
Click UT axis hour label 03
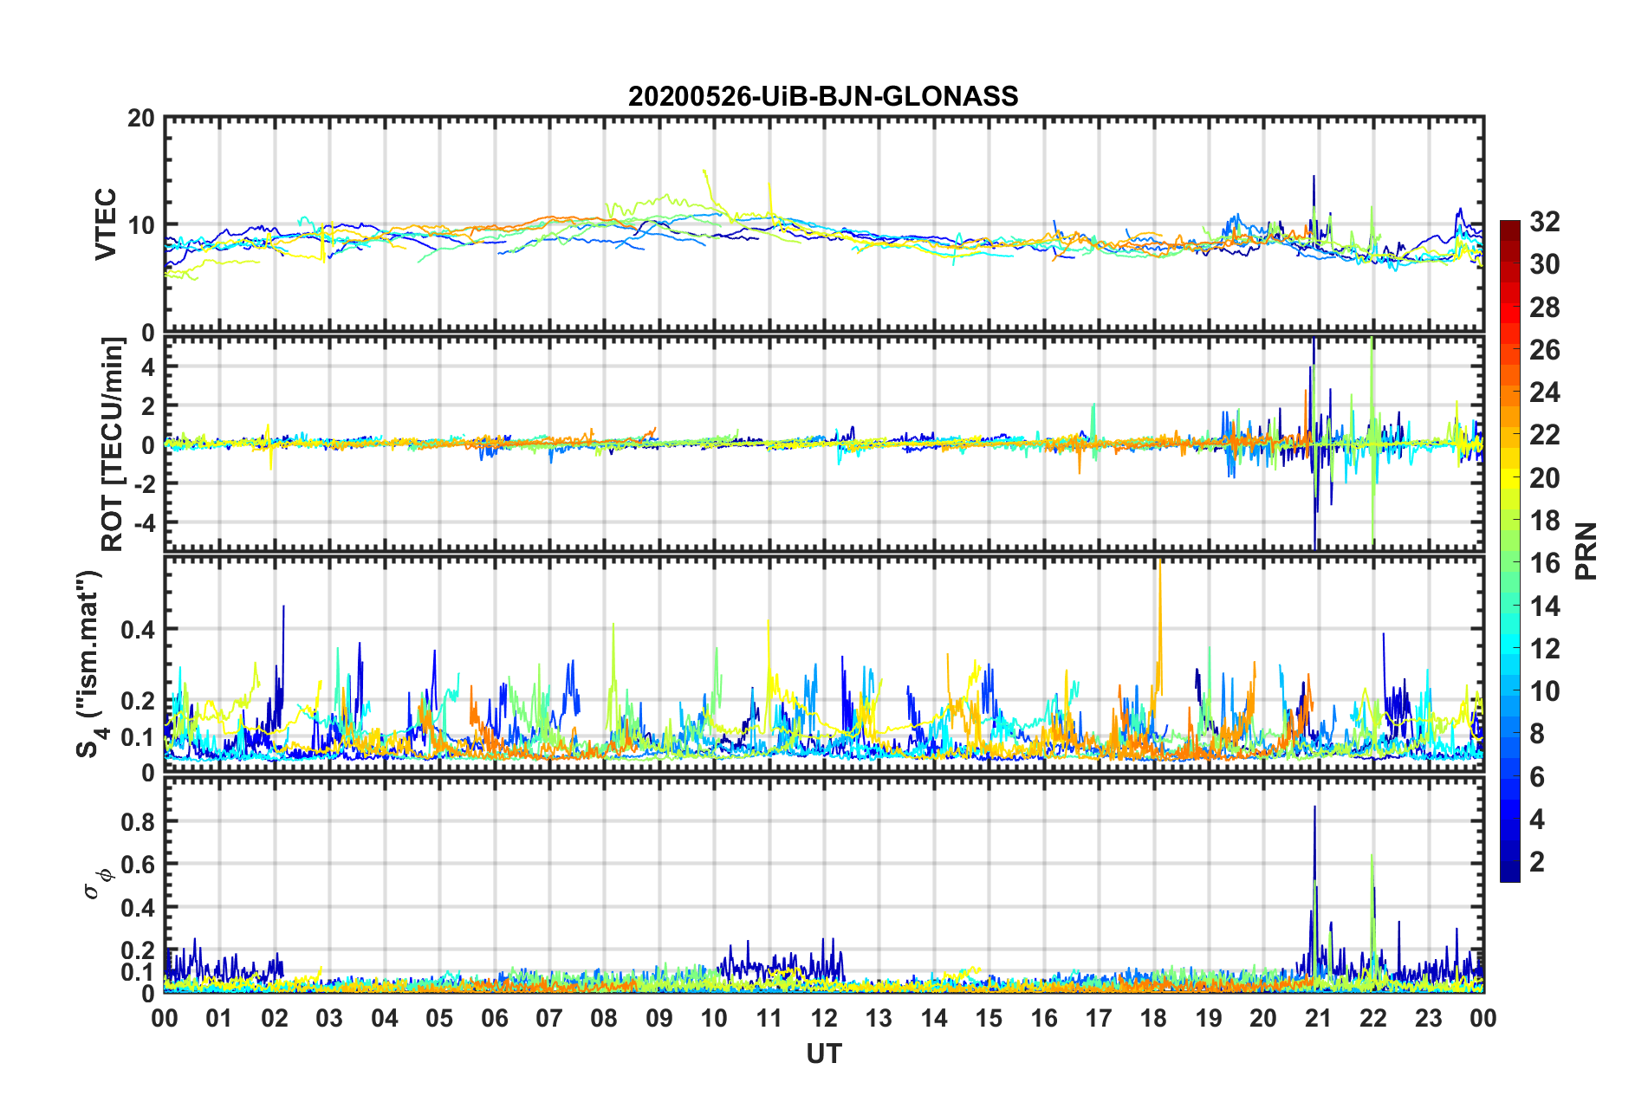(329, 1018)
